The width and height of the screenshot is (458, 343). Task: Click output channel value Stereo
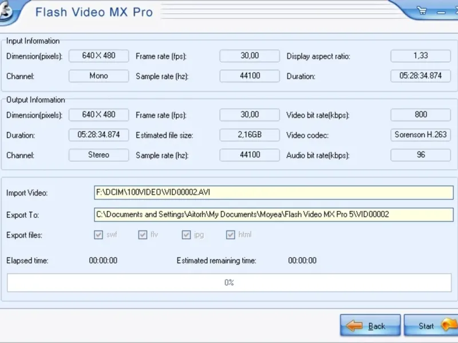(98, 155)
